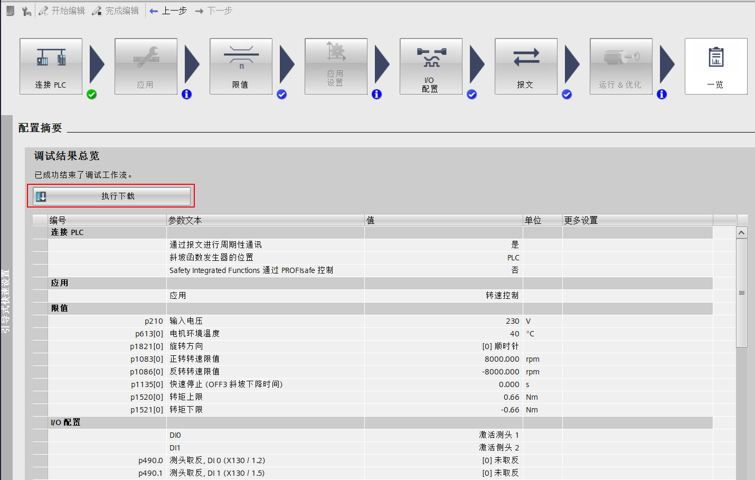Go back using 上一步

click(x=168, y=10)
